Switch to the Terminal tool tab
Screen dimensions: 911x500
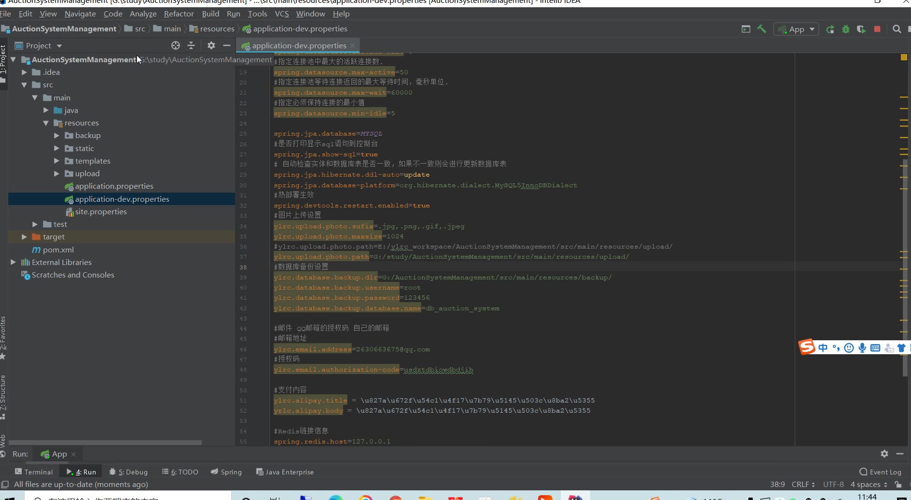[x=34, y=472]
